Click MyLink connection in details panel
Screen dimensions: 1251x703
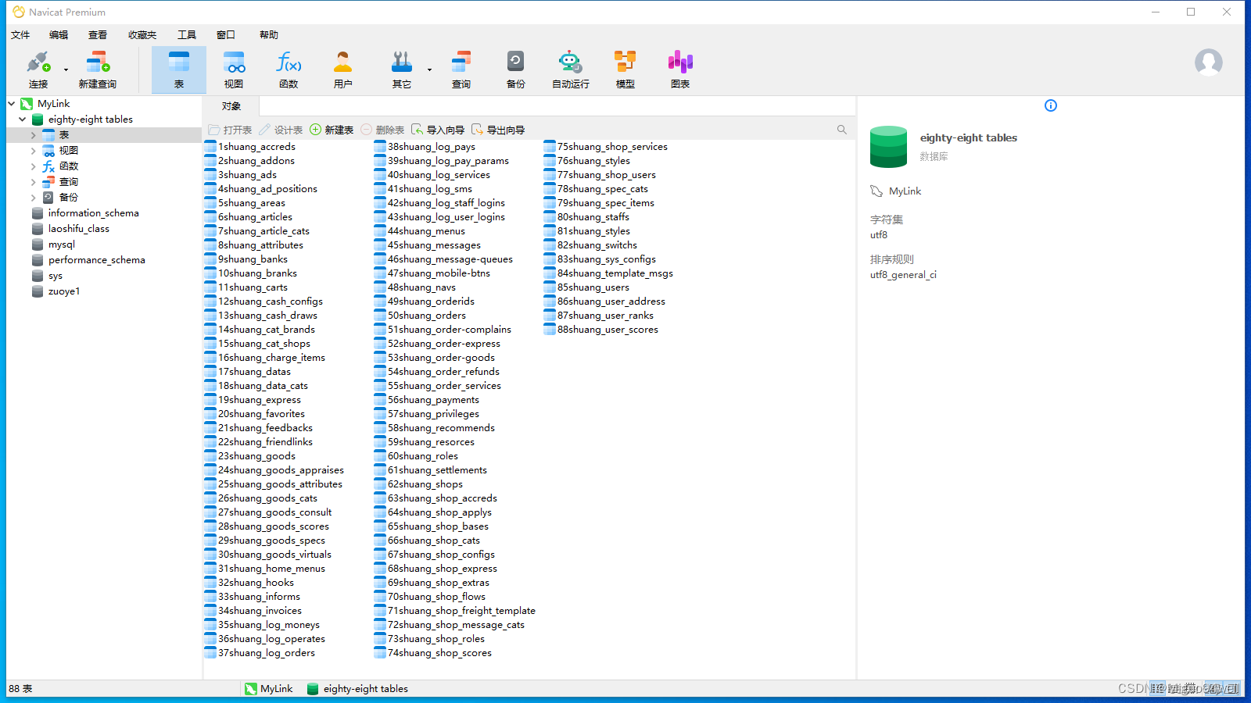896,191
